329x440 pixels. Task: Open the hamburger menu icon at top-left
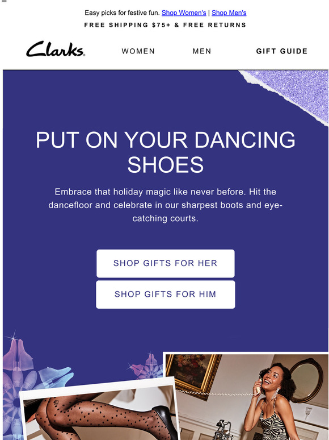coord(3,1)
